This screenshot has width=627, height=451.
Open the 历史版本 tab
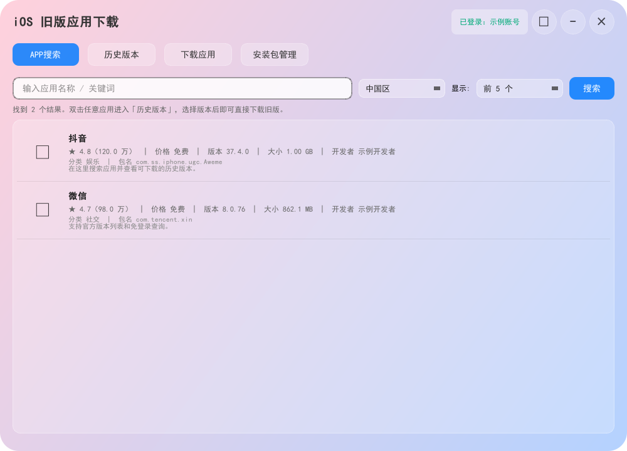coord(122,54)
